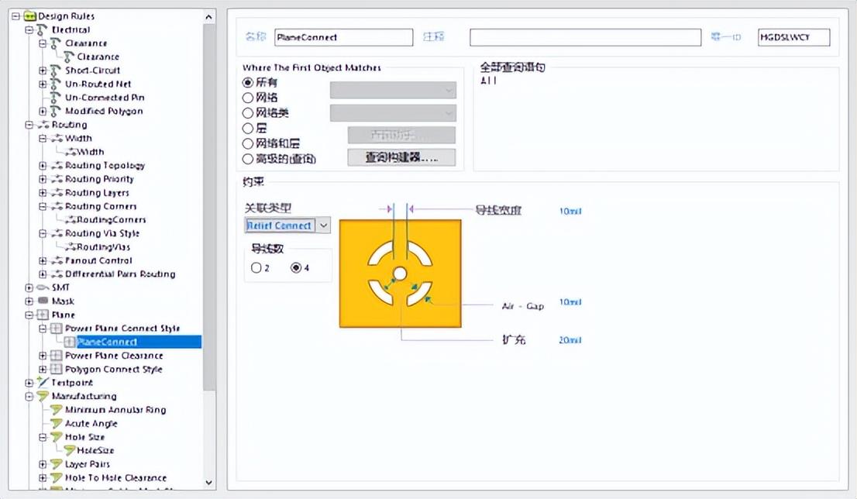This screenshot has width=857, height=499.
Task: Click the Mask category icon
Action: 42,301
